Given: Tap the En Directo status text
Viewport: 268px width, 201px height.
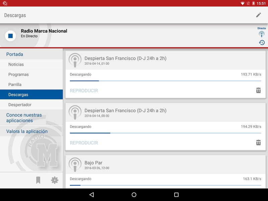Looking at the screenshot, I should point(29,36).
